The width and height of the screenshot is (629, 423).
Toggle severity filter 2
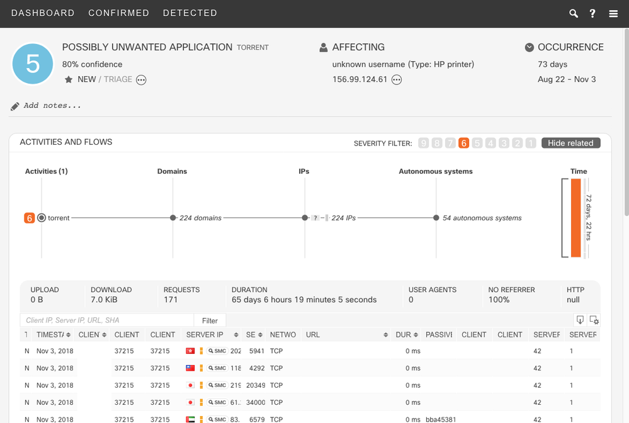click(x=518, y=143)
